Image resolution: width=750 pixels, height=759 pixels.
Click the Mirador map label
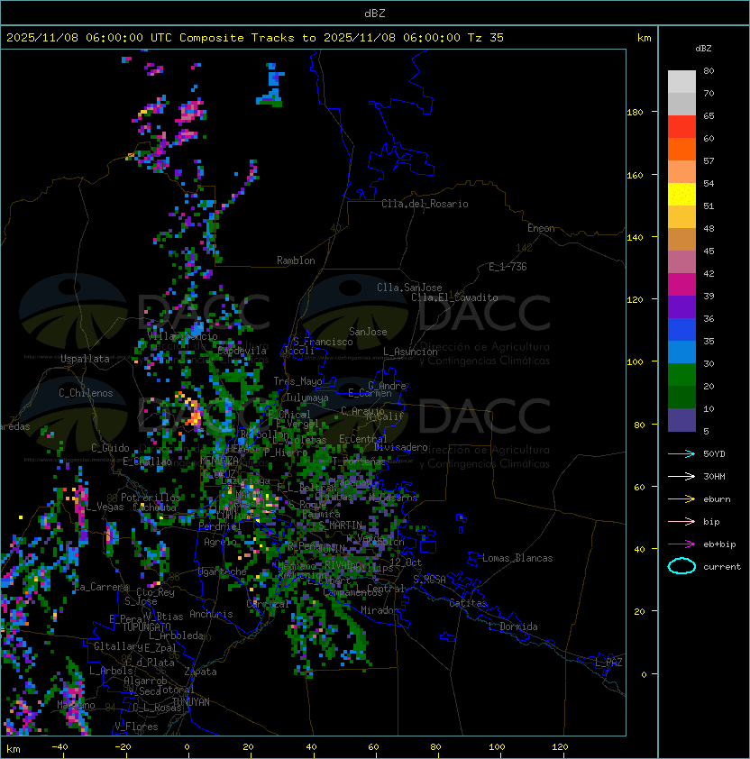pos(380,610)
